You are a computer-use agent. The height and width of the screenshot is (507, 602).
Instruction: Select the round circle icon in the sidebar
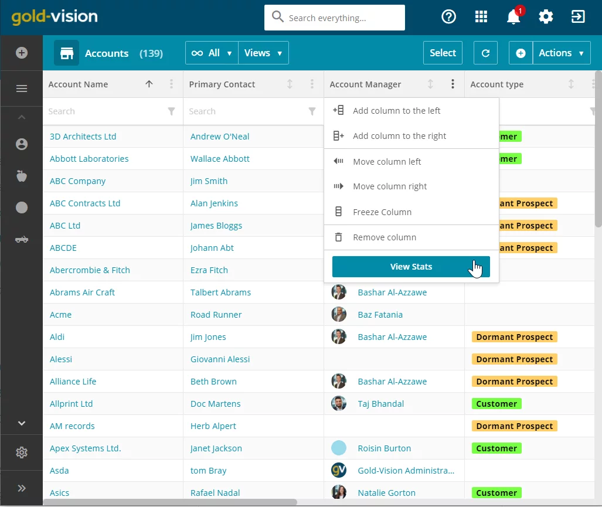point(22,207)
